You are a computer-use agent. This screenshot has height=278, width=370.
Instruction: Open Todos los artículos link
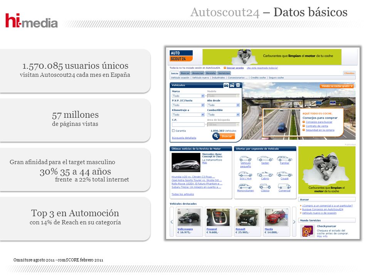click(x=183, y=194)
